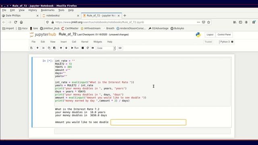Paste cells below icon
Image resolution: width=258 pixels, height=145 pixels.
click(54, 48)
